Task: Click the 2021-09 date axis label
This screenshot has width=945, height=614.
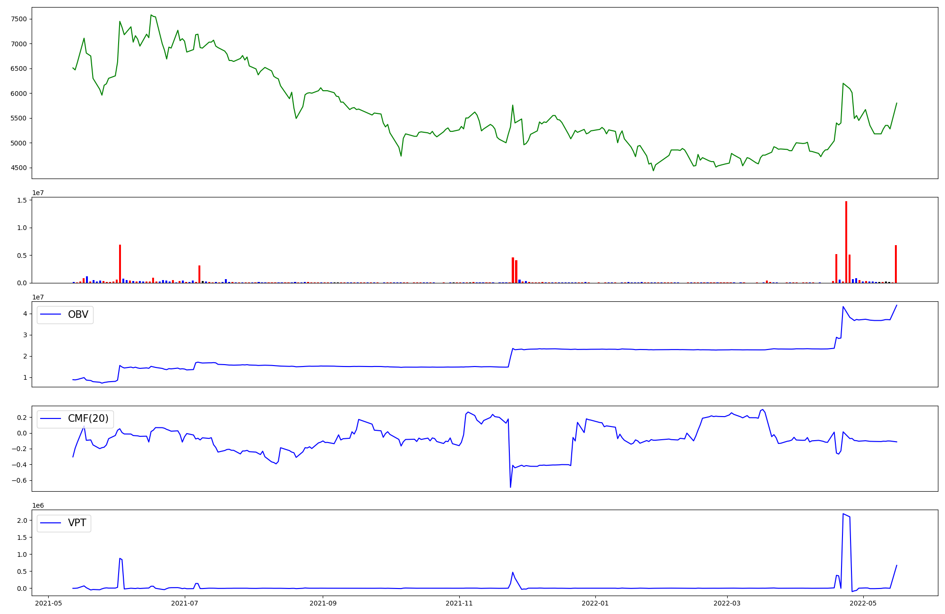Action: click(323, 603)
